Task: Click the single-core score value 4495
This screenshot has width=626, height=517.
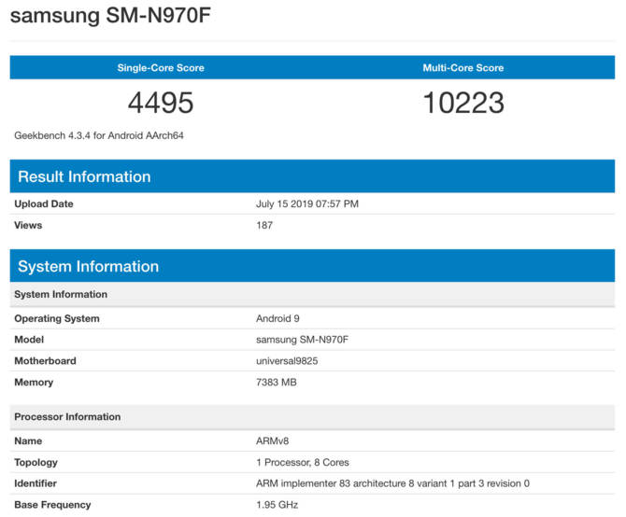Action: tap(161, 103)
